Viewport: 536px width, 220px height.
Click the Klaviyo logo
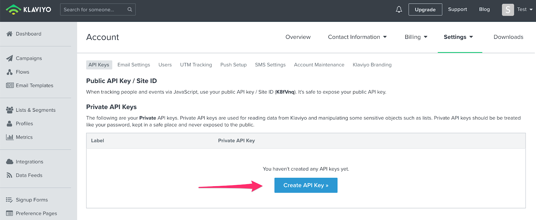tap(29, 9)
